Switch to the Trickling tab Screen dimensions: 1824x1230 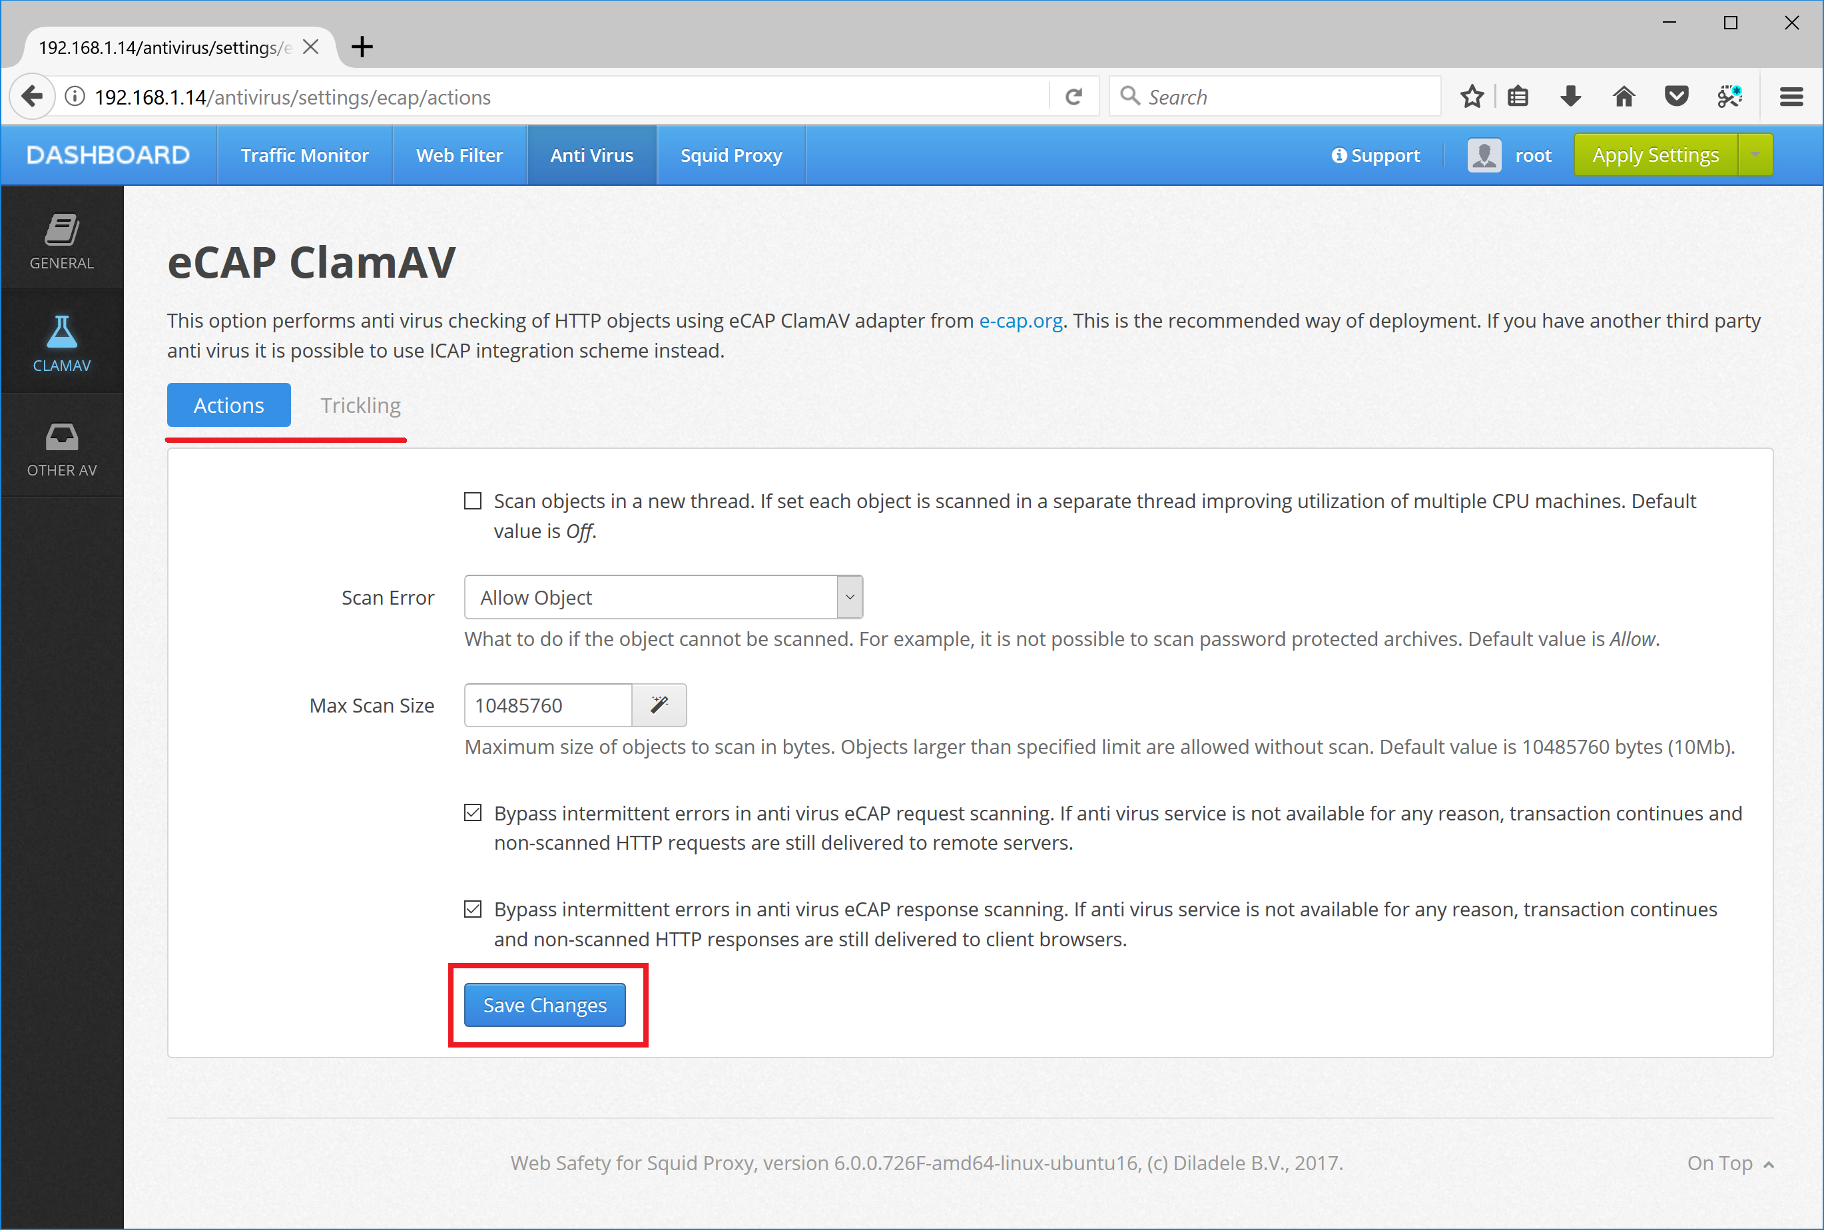click(x=361, y=406)
